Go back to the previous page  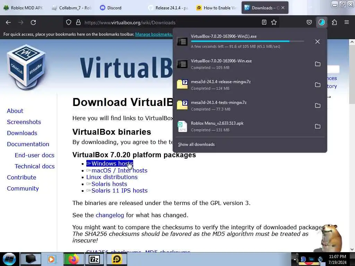pos(8,23)
